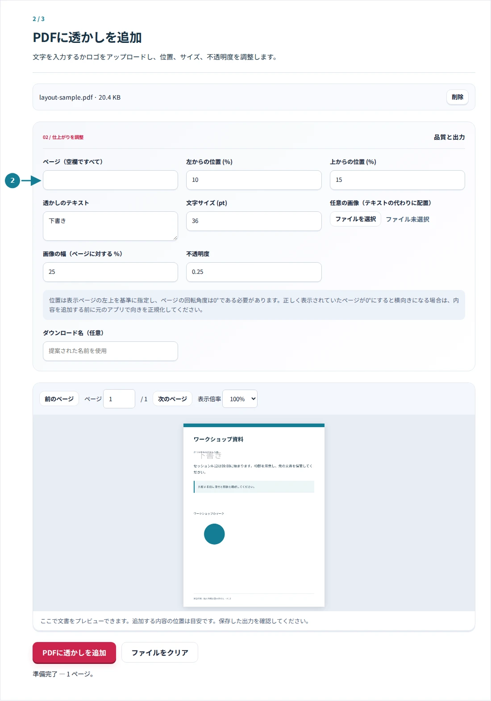Click the 削除 button for layout-sample.pdf
The image size is (491, 701).
point(457,97)
